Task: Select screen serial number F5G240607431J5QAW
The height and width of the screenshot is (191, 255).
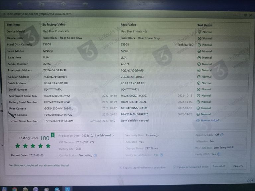Action: tap(58, 121)
